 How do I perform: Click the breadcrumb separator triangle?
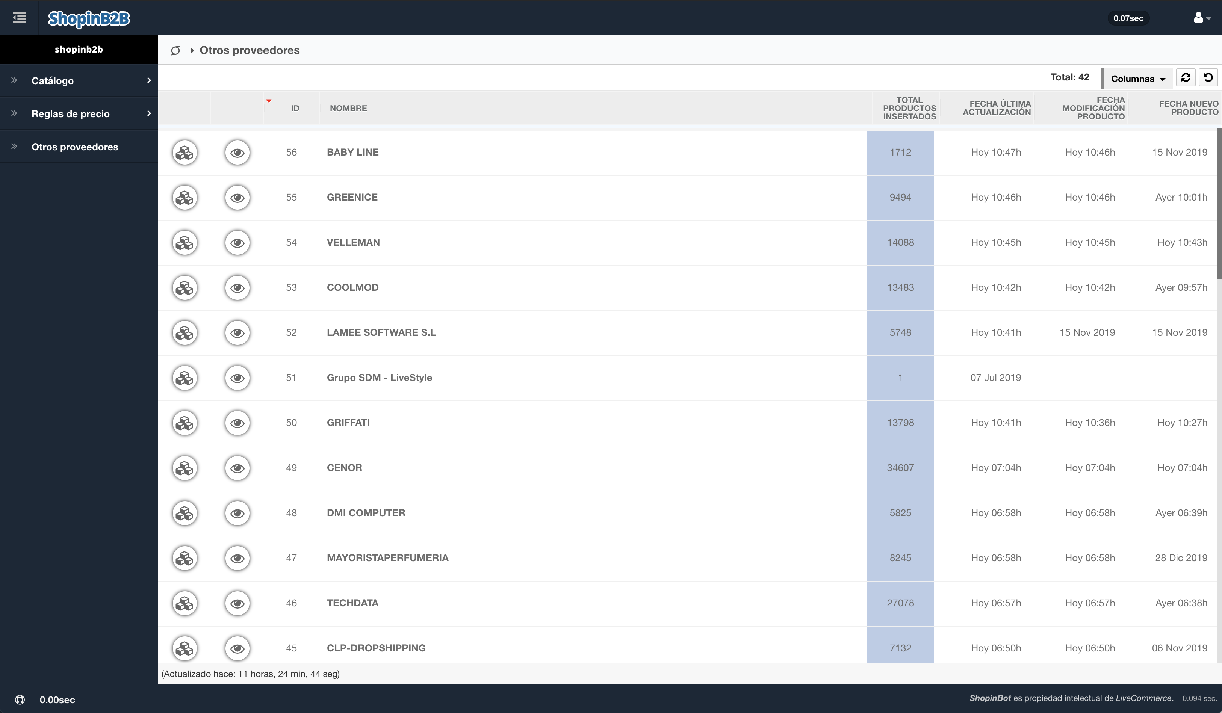point(192,50)
